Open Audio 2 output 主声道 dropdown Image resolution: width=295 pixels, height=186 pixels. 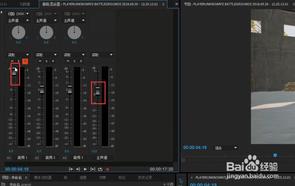[46, 21]
